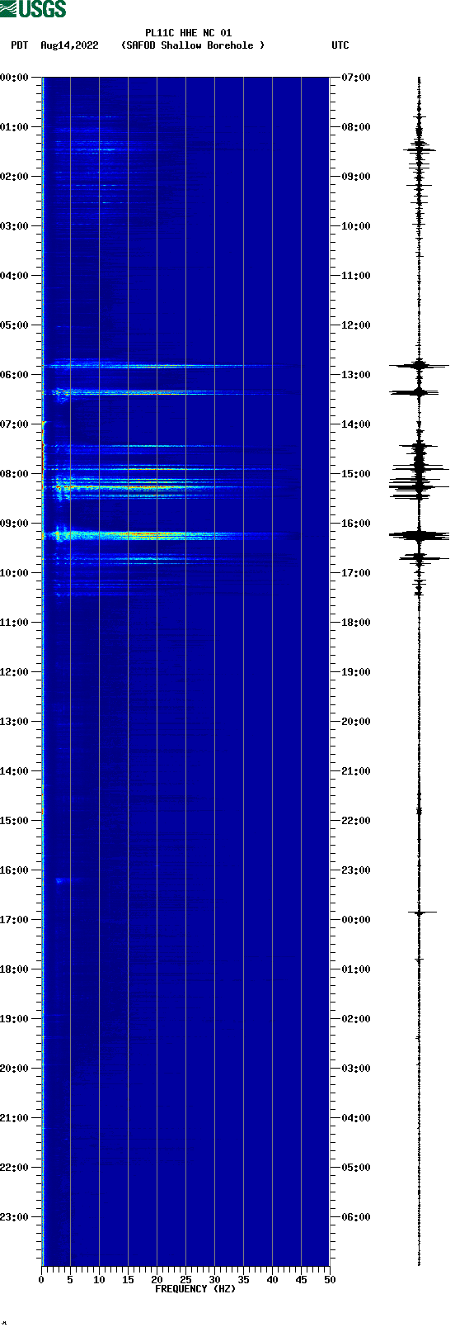Click the 17:00 PDT time label
Image resolution: width=455 pixels, height=1332 pixels.
[15, 920]
